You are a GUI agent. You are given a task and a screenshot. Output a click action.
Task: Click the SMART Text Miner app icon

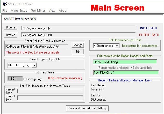coord(4,4)
